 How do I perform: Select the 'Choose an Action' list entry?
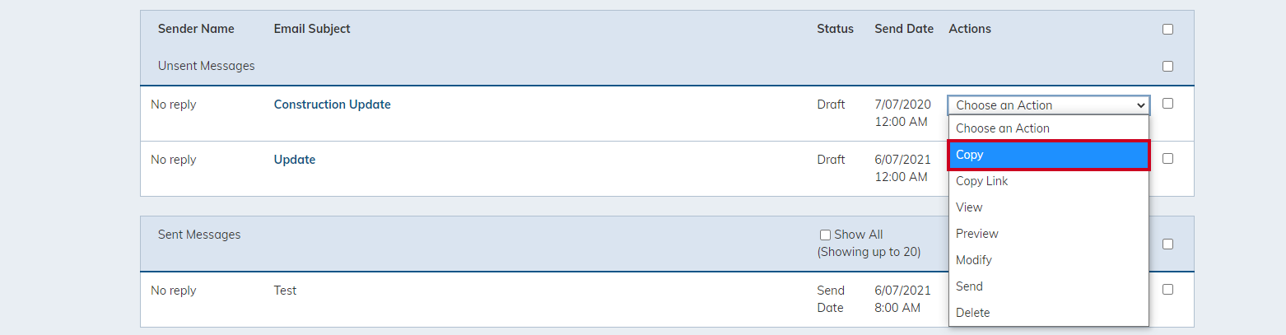pos(1048,128)
